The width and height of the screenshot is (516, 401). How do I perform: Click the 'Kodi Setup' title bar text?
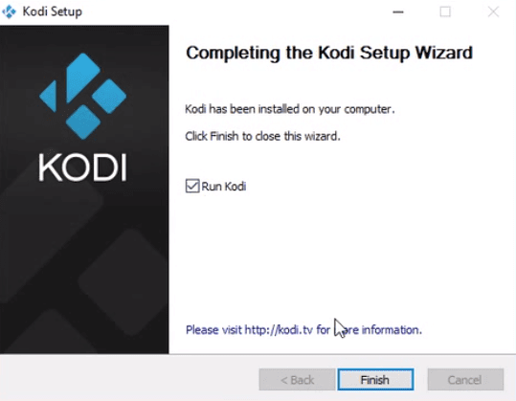point(53,11)
